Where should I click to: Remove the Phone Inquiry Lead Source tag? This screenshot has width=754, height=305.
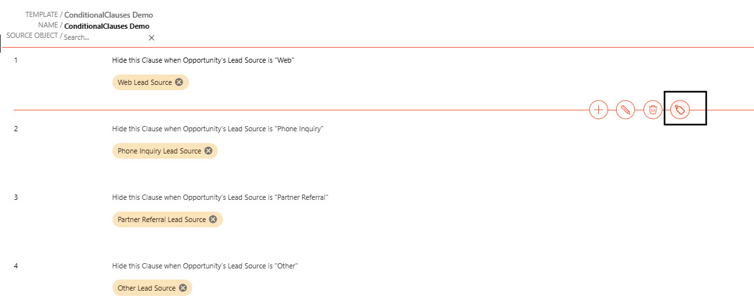pos(208,151)
